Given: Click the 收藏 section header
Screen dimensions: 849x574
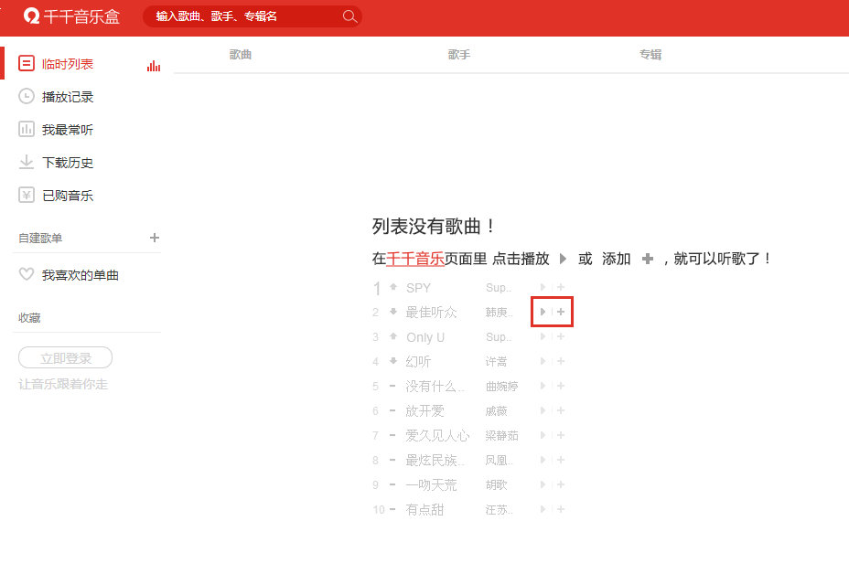Looking at the screenshot, I should pyautogui.click(x=29, y=318).
